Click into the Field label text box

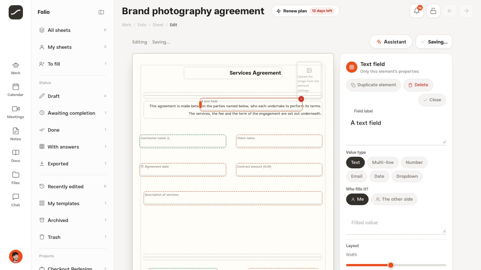tap(396, 130)
